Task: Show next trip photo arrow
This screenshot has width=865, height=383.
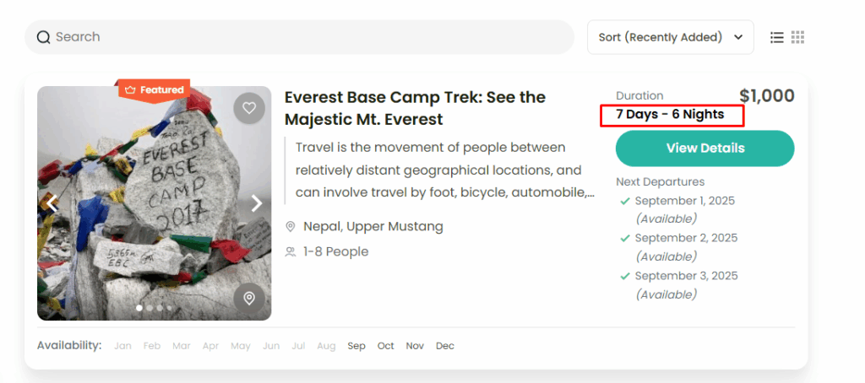Action: pyautogui.click(x=257, y=203)
